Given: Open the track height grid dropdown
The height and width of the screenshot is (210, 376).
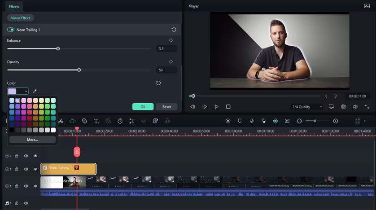Looking at the screenshot, I should click(360, 121).
